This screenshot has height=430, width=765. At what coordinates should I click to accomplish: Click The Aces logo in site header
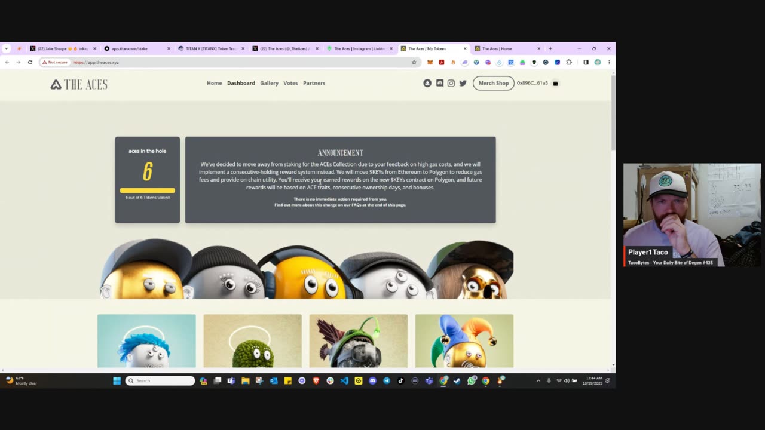click(79, 85)
